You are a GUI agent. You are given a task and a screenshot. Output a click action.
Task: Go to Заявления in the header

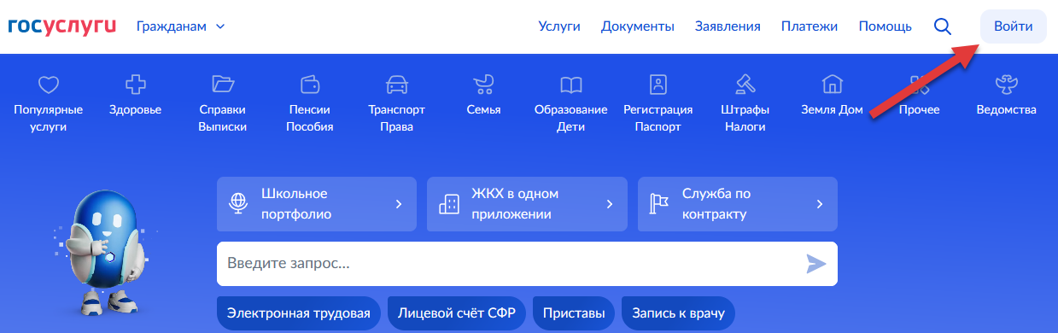(x=728, y=26)
